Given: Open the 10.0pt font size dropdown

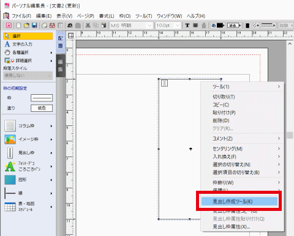Looking at the screenshot, I should pyautogui.click(x=178, y=26).
